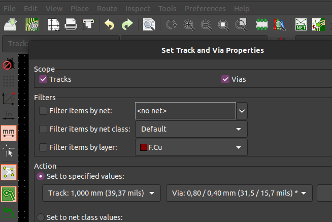Uncheck the Vias scope checkbox
The height and width of the screenshot is (222, 332).
(225, 79)
